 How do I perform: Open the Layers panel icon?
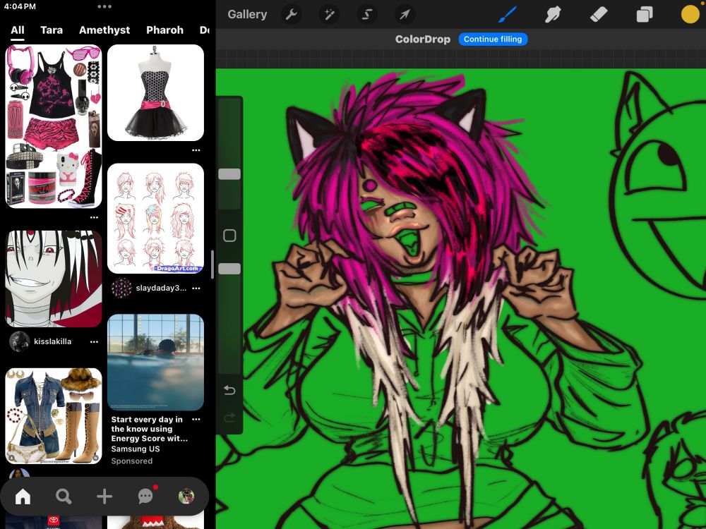coord(645,14)
